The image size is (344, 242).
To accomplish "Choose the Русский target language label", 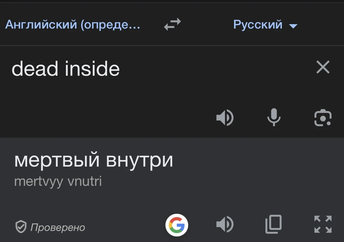I will [x=258, y=25].
